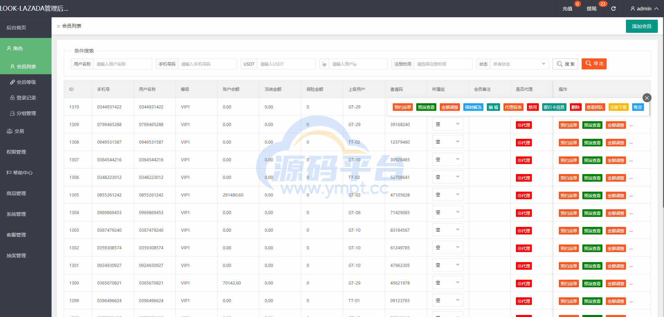Click the blue 强制解冻 button
Screen dimensions: 664x317
pos(473,107)
